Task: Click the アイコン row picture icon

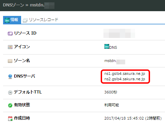Action: coord(10,47)
